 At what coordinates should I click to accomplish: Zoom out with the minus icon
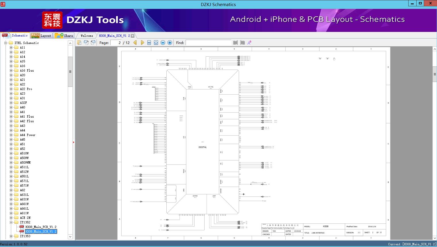[x=163, y=43]
